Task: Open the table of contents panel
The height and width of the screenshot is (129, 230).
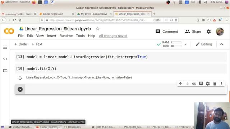Action: [5, 47]
